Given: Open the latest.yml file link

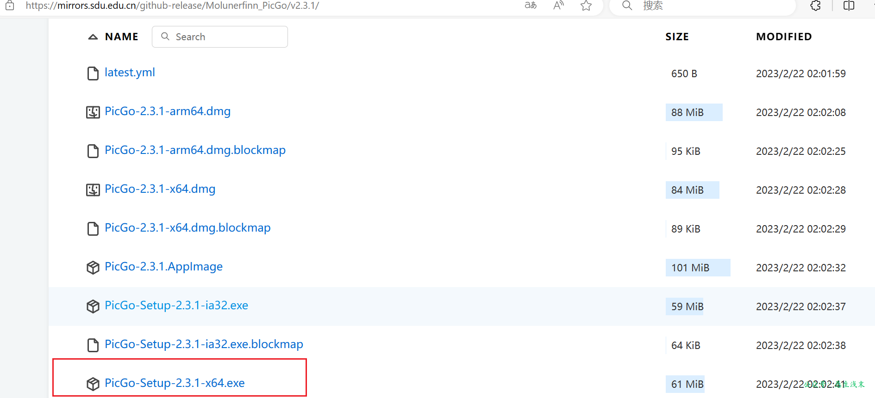Looking at the screenshot, I should click(130, 73).
